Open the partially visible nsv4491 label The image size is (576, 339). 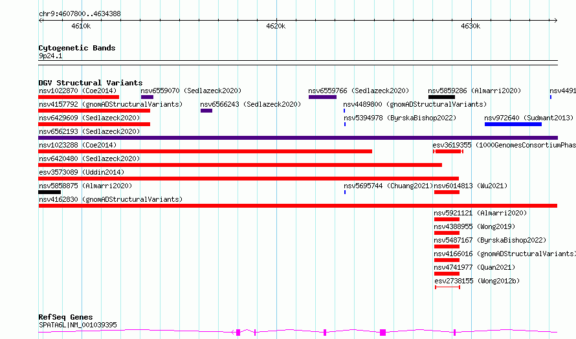[x=562, y=91]
